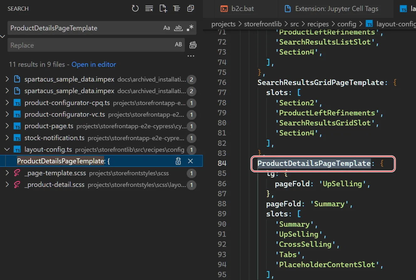The image size is (416, 280).
Task: Clear search results icon
Action: click(x=149, y=9)
